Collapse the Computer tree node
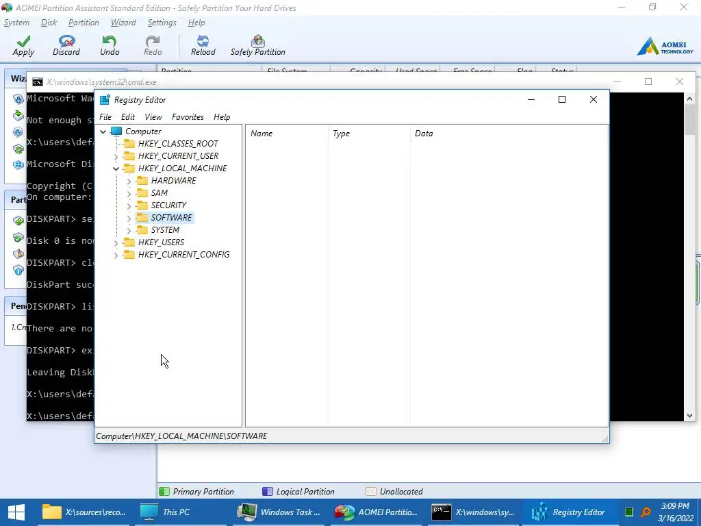Screen dimensions: 701x526 pyautogui.click(x=103, y=131)
